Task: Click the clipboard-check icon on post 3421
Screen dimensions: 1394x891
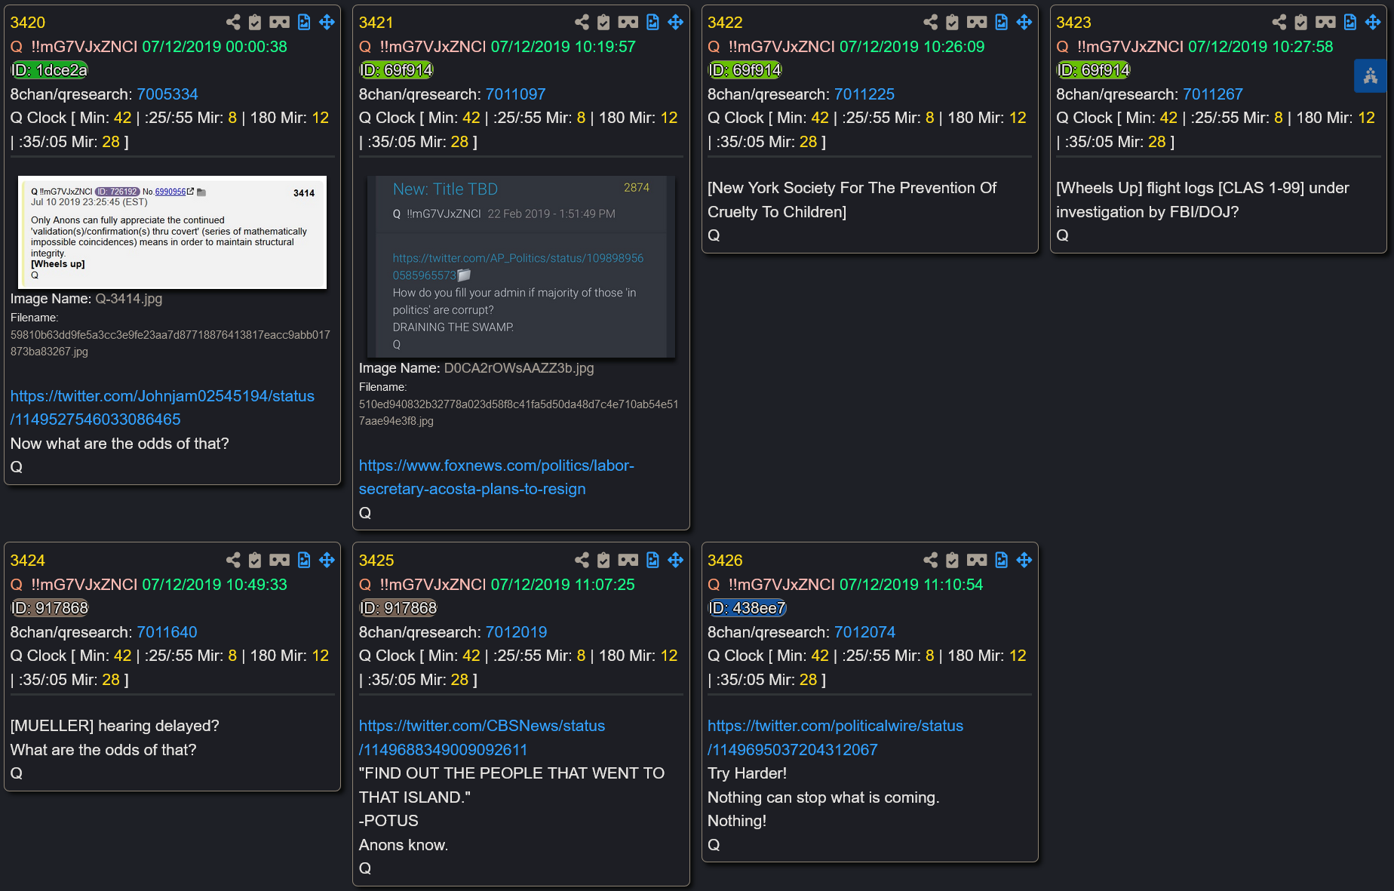Action: click(x=603, y=23)
